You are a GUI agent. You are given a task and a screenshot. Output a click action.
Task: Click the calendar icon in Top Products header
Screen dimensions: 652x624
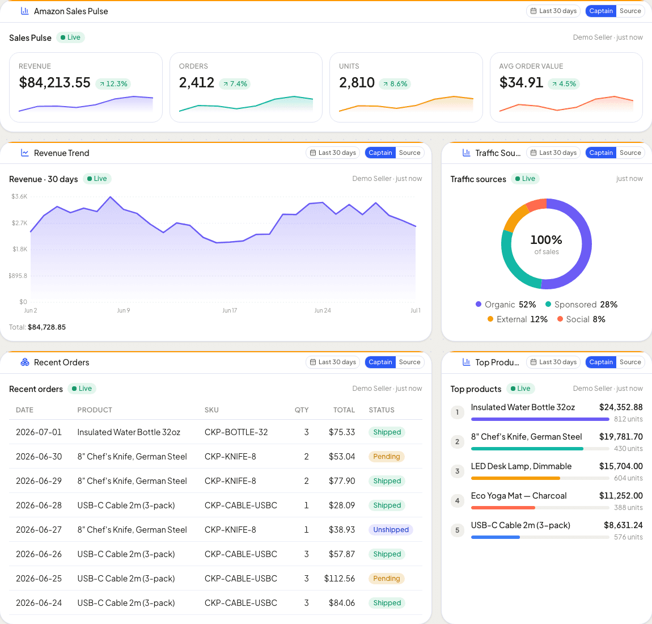pos(534,362)
